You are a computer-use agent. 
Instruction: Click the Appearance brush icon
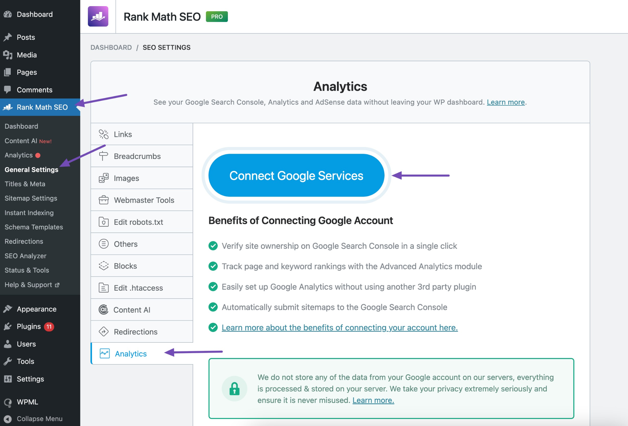click(x=8, y=309)
